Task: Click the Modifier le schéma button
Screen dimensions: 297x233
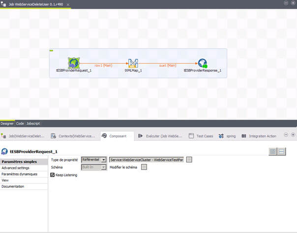Action: point(144,167)
